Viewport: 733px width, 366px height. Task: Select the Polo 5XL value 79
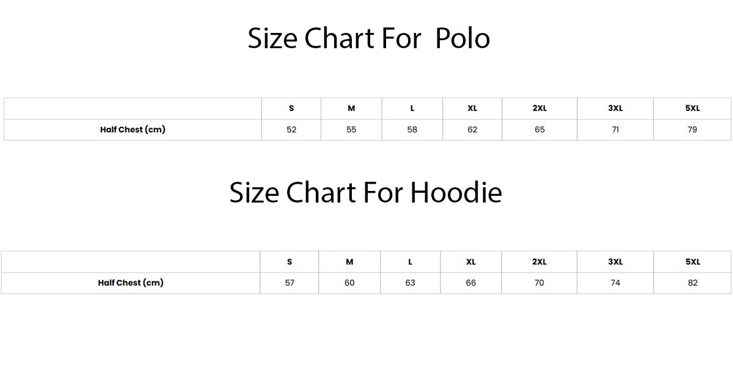click(692, 129)
